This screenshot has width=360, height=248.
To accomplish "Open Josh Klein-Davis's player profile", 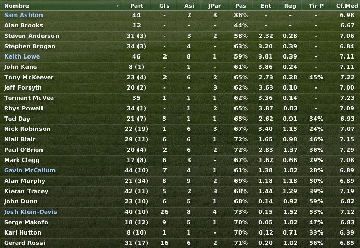I will (31, 212).
